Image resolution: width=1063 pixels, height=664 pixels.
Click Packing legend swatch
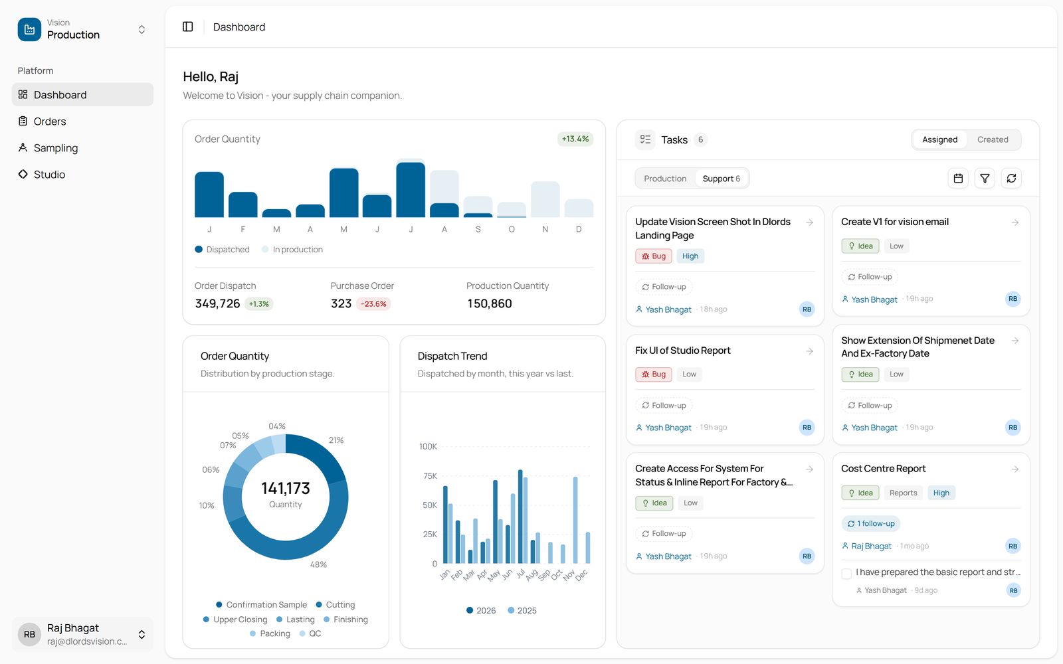(253, 633)
